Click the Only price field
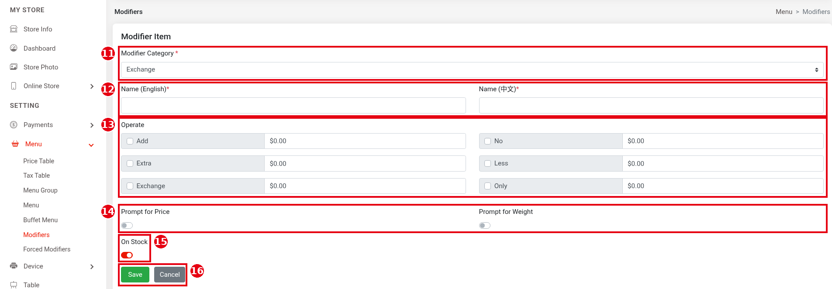This screenshot has height=289, width=832. 723,186
